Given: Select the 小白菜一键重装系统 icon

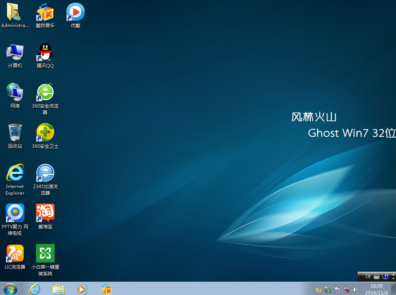Looking at the screenshot, I should tap(45, 260).
